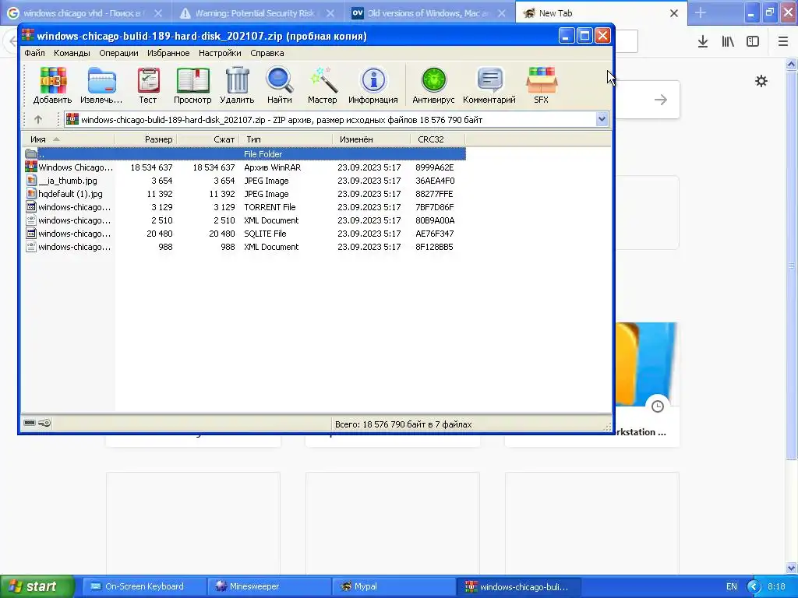
Task: Expand the archive path dropdown arrow
Action: click(602, 119)
